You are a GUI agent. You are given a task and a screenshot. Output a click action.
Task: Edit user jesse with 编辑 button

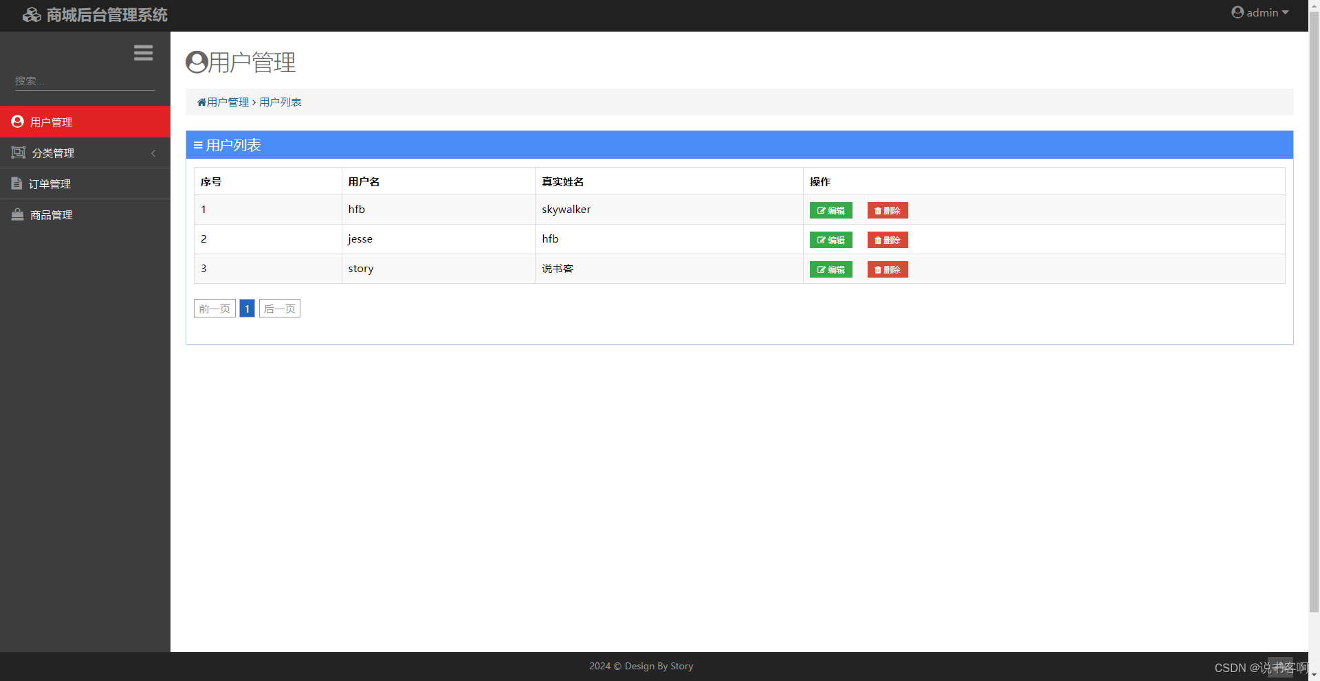(830, 240)
